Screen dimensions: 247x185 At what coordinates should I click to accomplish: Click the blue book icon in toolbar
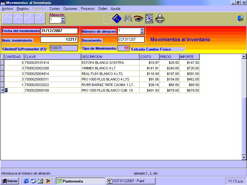pos(116,19)
